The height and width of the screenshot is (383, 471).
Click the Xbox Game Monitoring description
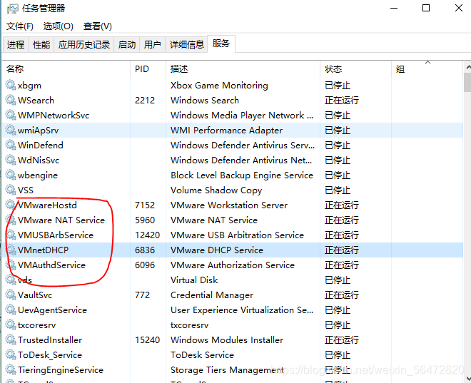tap(219, 86)
